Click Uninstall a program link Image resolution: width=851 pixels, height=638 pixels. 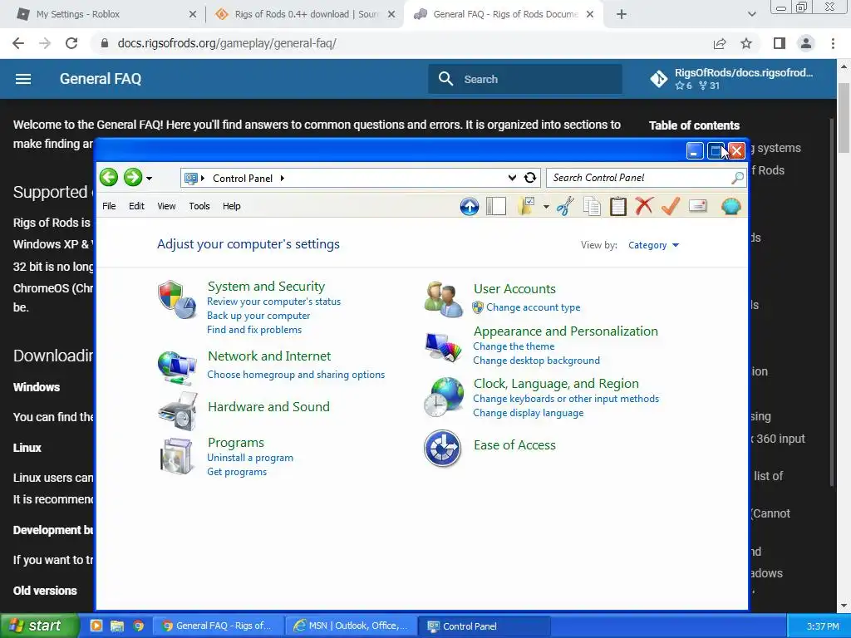pos(249,458)
